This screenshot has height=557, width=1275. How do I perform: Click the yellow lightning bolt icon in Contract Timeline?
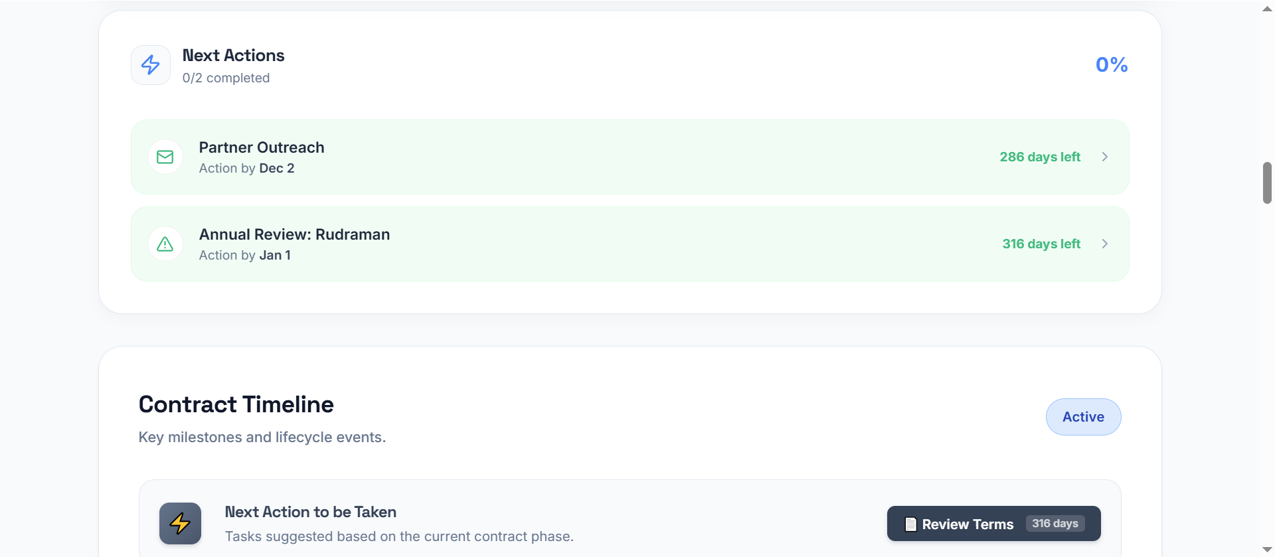pyautogui.click(x=180, y=523)
